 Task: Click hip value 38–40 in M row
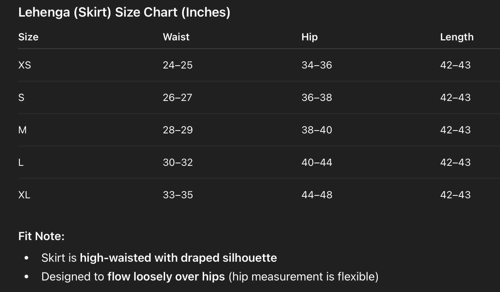tap(316, 130)
